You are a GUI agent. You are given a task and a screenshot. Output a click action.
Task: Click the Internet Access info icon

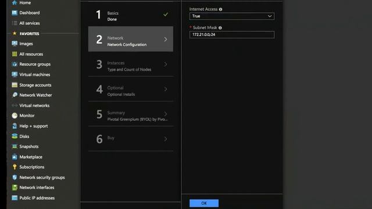pyautogui.click(x=221, y=9)
